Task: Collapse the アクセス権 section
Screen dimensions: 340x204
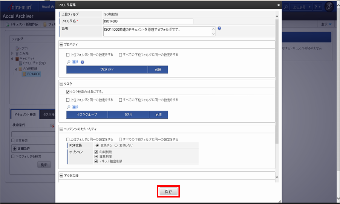Action: 61,176
